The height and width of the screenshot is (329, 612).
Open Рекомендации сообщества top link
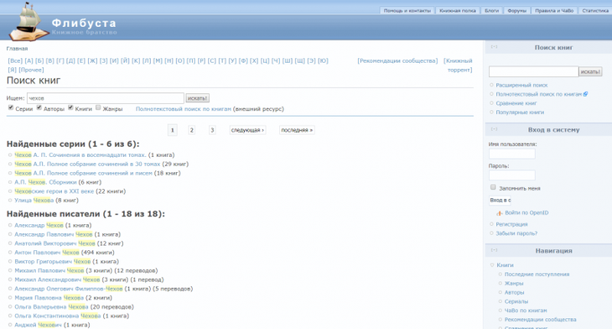click(x=397, y=60)
